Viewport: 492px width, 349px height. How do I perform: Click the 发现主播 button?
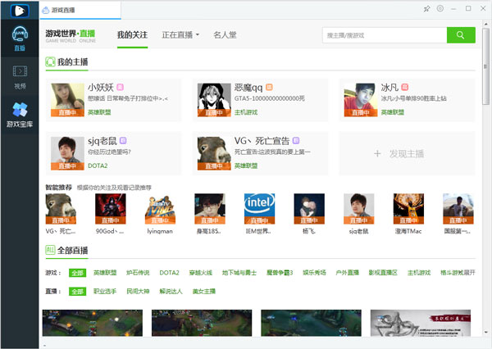click(407, 153)
